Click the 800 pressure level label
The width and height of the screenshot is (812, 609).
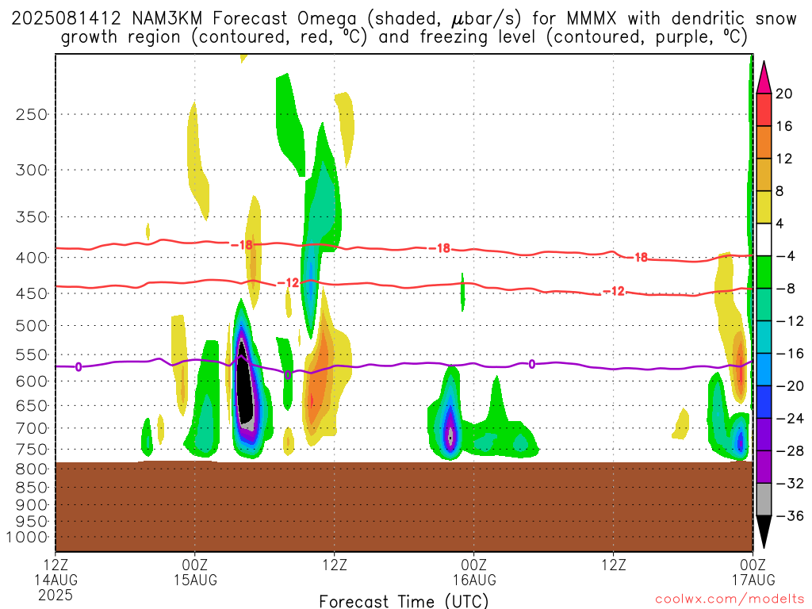pos(32,469)
